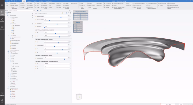Image resolution: width=193 pixels, height=105 pixels.
Task: Reset the clearanceDepth value icon
Action: [69, 16]
